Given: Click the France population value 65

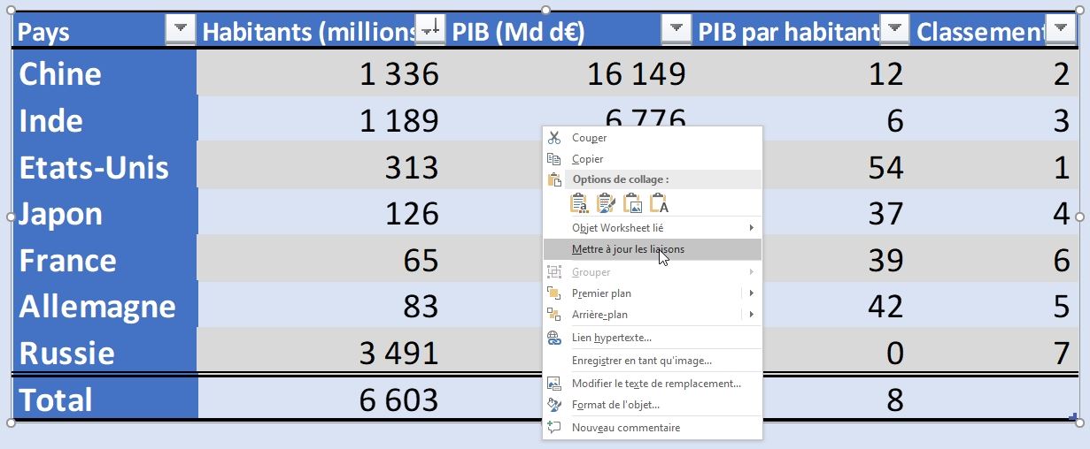Looking at the screenshot, I should pyautogui.click(x=421, y=262).
